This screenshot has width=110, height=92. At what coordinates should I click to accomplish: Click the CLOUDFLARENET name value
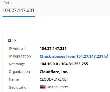[54, 79]
